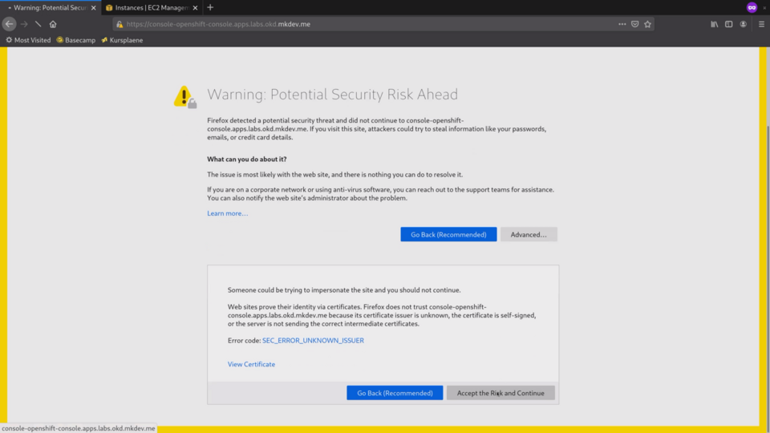Click the Warning: Potential Security Risk Ahead heading

332,95
